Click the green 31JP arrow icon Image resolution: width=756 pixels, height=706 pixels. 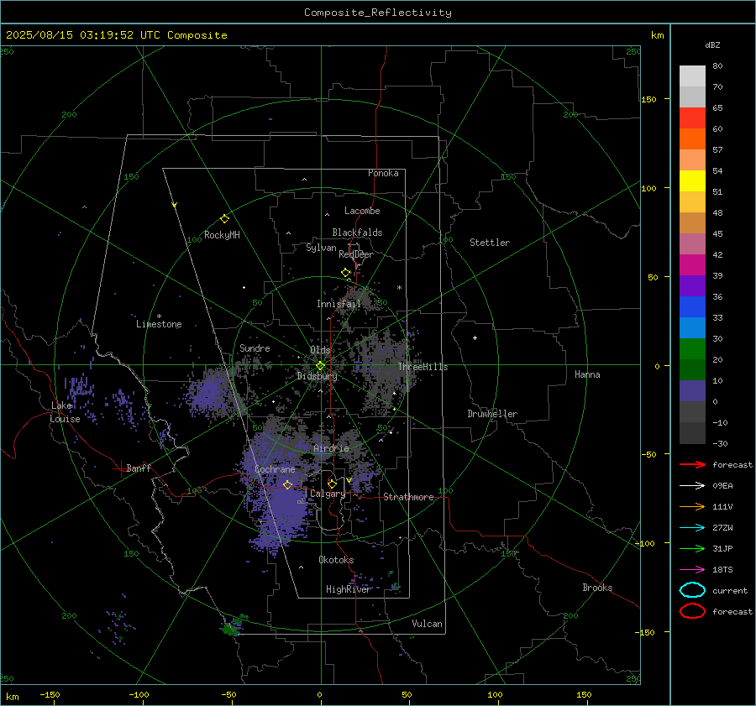pos(692,548)
